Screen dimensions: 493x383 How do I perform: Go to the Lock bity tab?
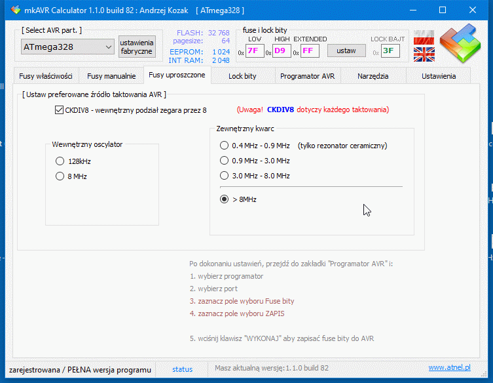242,76
